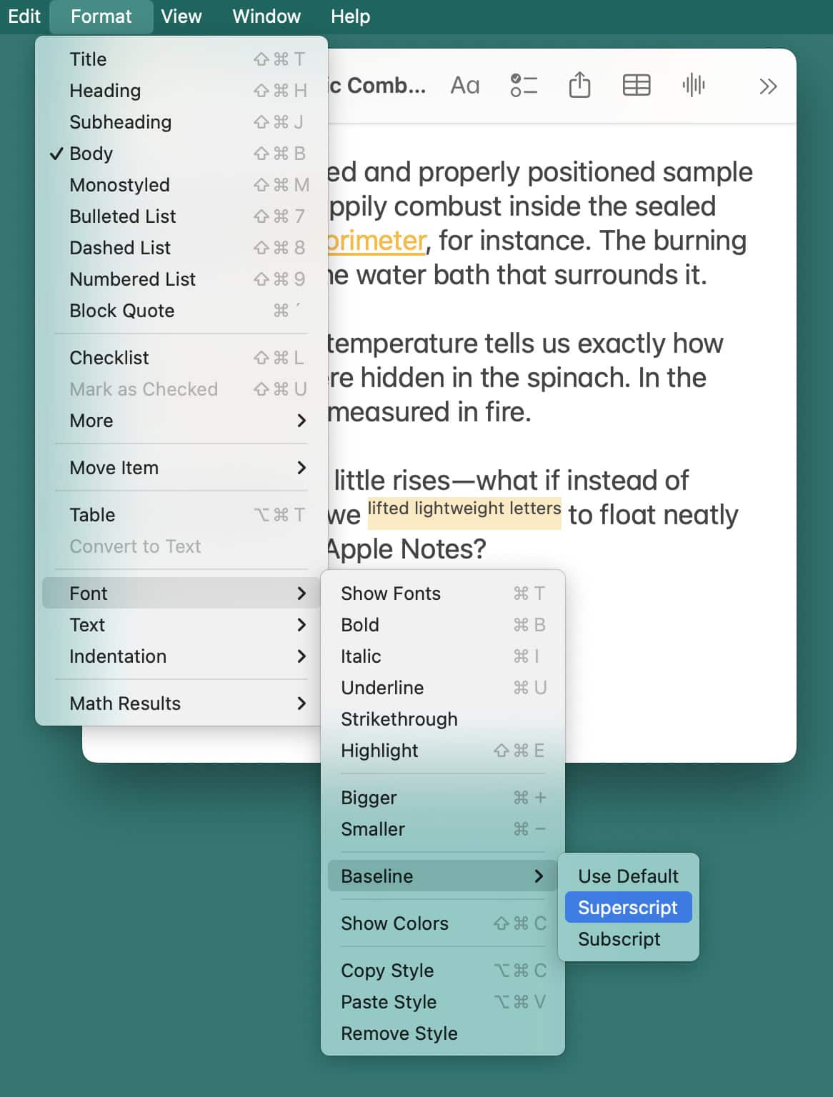This screenshot has width=833, height=1097.
Task: Open Show Colors from the Font submenu
Action: pyautogui.click(x=394, y=923)
